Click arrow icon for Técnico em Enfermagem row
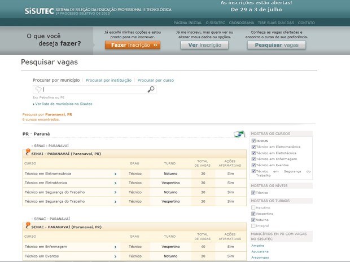 point(115,247)
